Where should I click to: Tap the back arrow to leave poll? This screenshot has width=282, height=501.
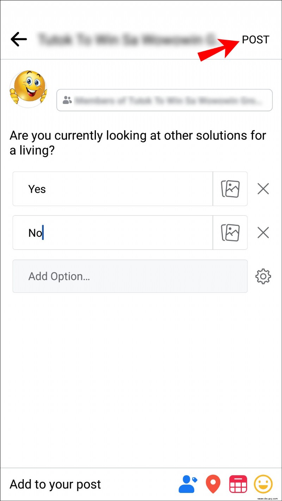click(19, 39)
